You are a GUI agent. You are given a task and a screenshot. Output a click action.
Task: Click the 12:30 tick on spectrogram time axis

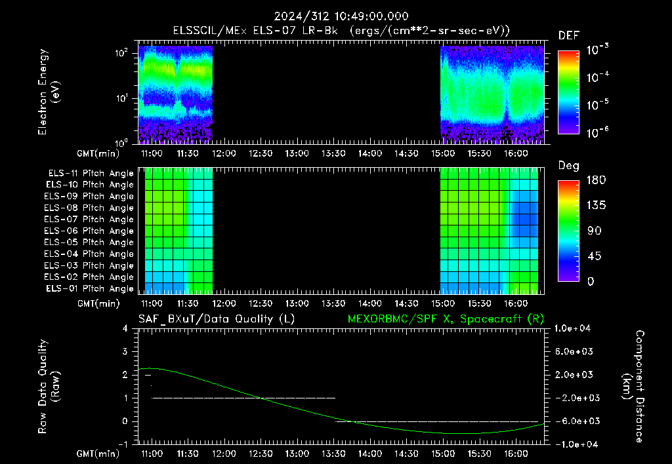260,153
